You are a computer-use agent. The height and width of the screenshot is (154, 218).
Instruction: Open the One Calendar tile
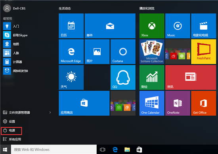152,103
